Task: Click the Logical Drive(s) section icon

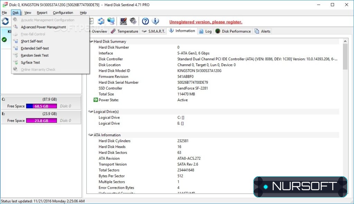Action: point(91,112)
